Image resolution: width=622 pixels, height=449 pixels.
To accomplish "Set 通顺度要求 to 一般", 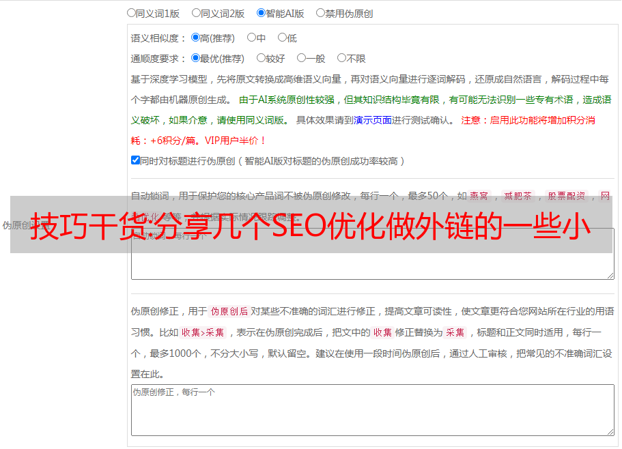I will 302,58.
